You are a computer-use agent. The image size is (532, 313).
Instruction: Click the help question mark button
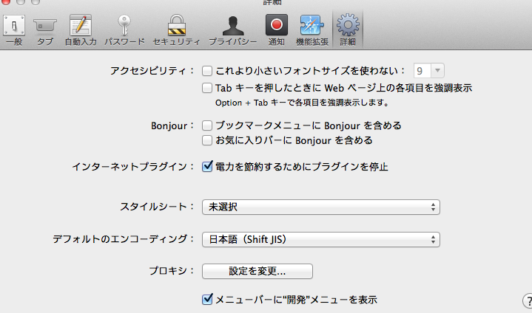click(x=528, y=300)
